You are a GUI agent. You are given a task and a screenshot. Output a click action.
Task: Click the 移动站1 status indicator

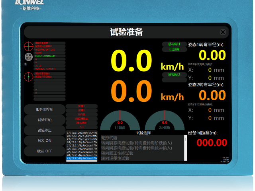[174, 44]
